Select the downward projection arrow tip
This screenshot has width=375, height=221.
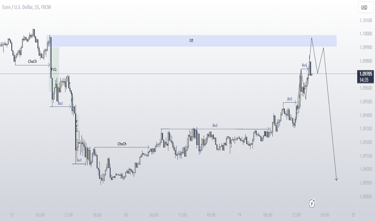coord(336,179)
